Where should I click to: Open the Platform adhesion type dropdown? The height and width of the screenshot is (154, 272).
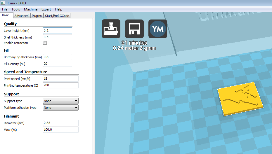(61, 108)
